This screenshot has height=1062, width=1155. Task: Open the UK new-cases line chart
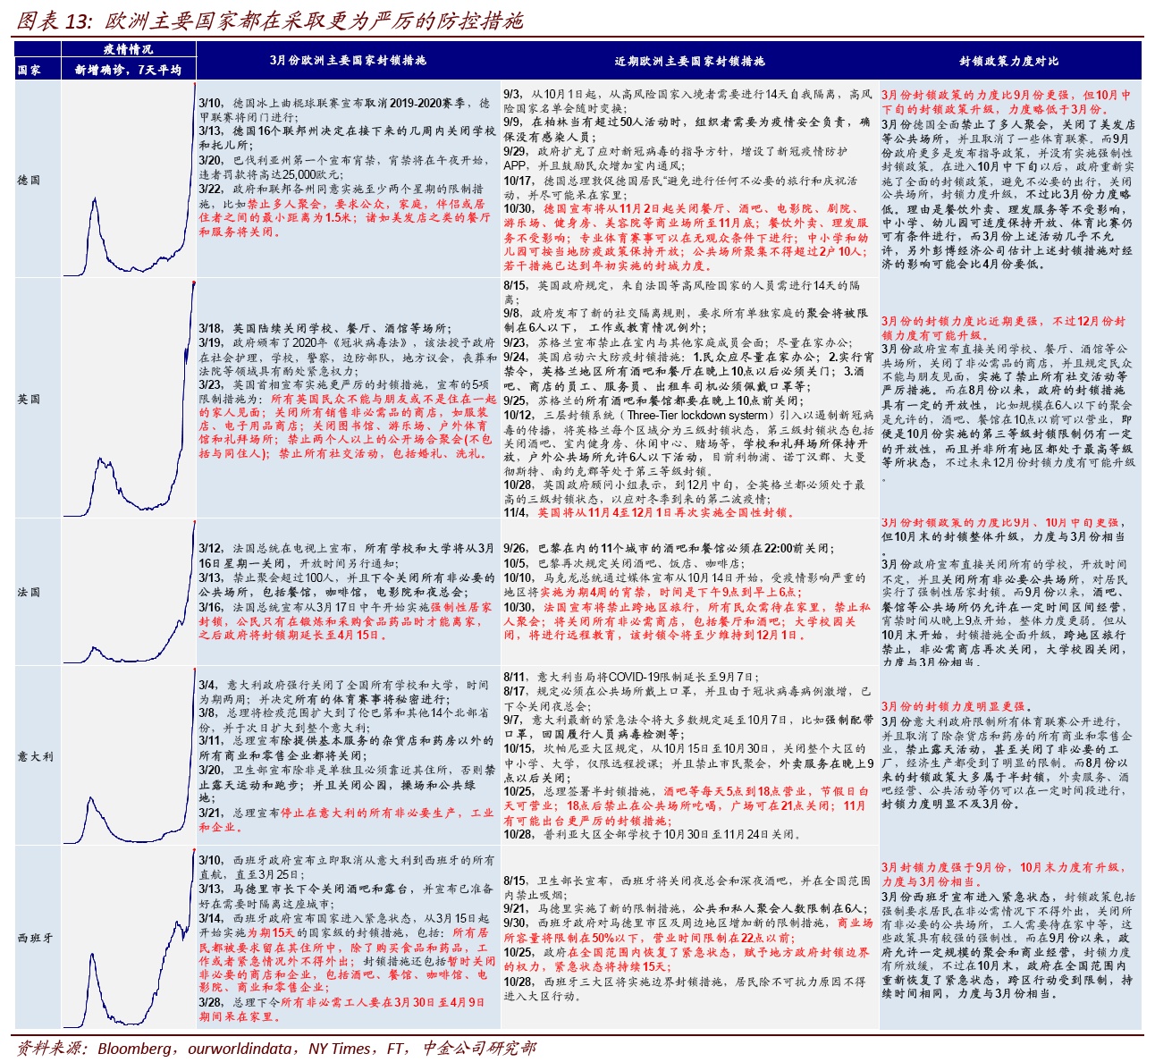[128, 399]
